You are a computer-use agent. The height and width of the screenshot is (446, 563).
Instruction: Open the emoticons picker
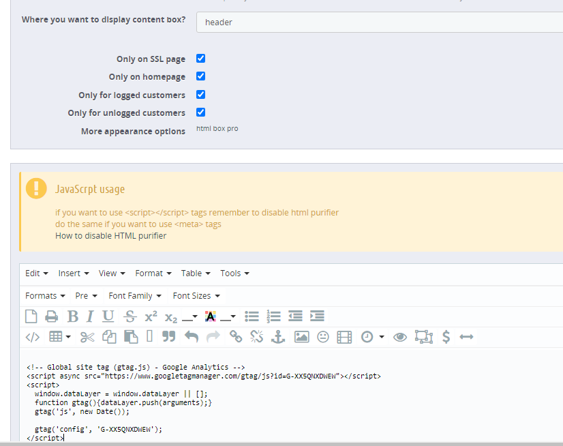pyautogui.click(x=323, y=337)
